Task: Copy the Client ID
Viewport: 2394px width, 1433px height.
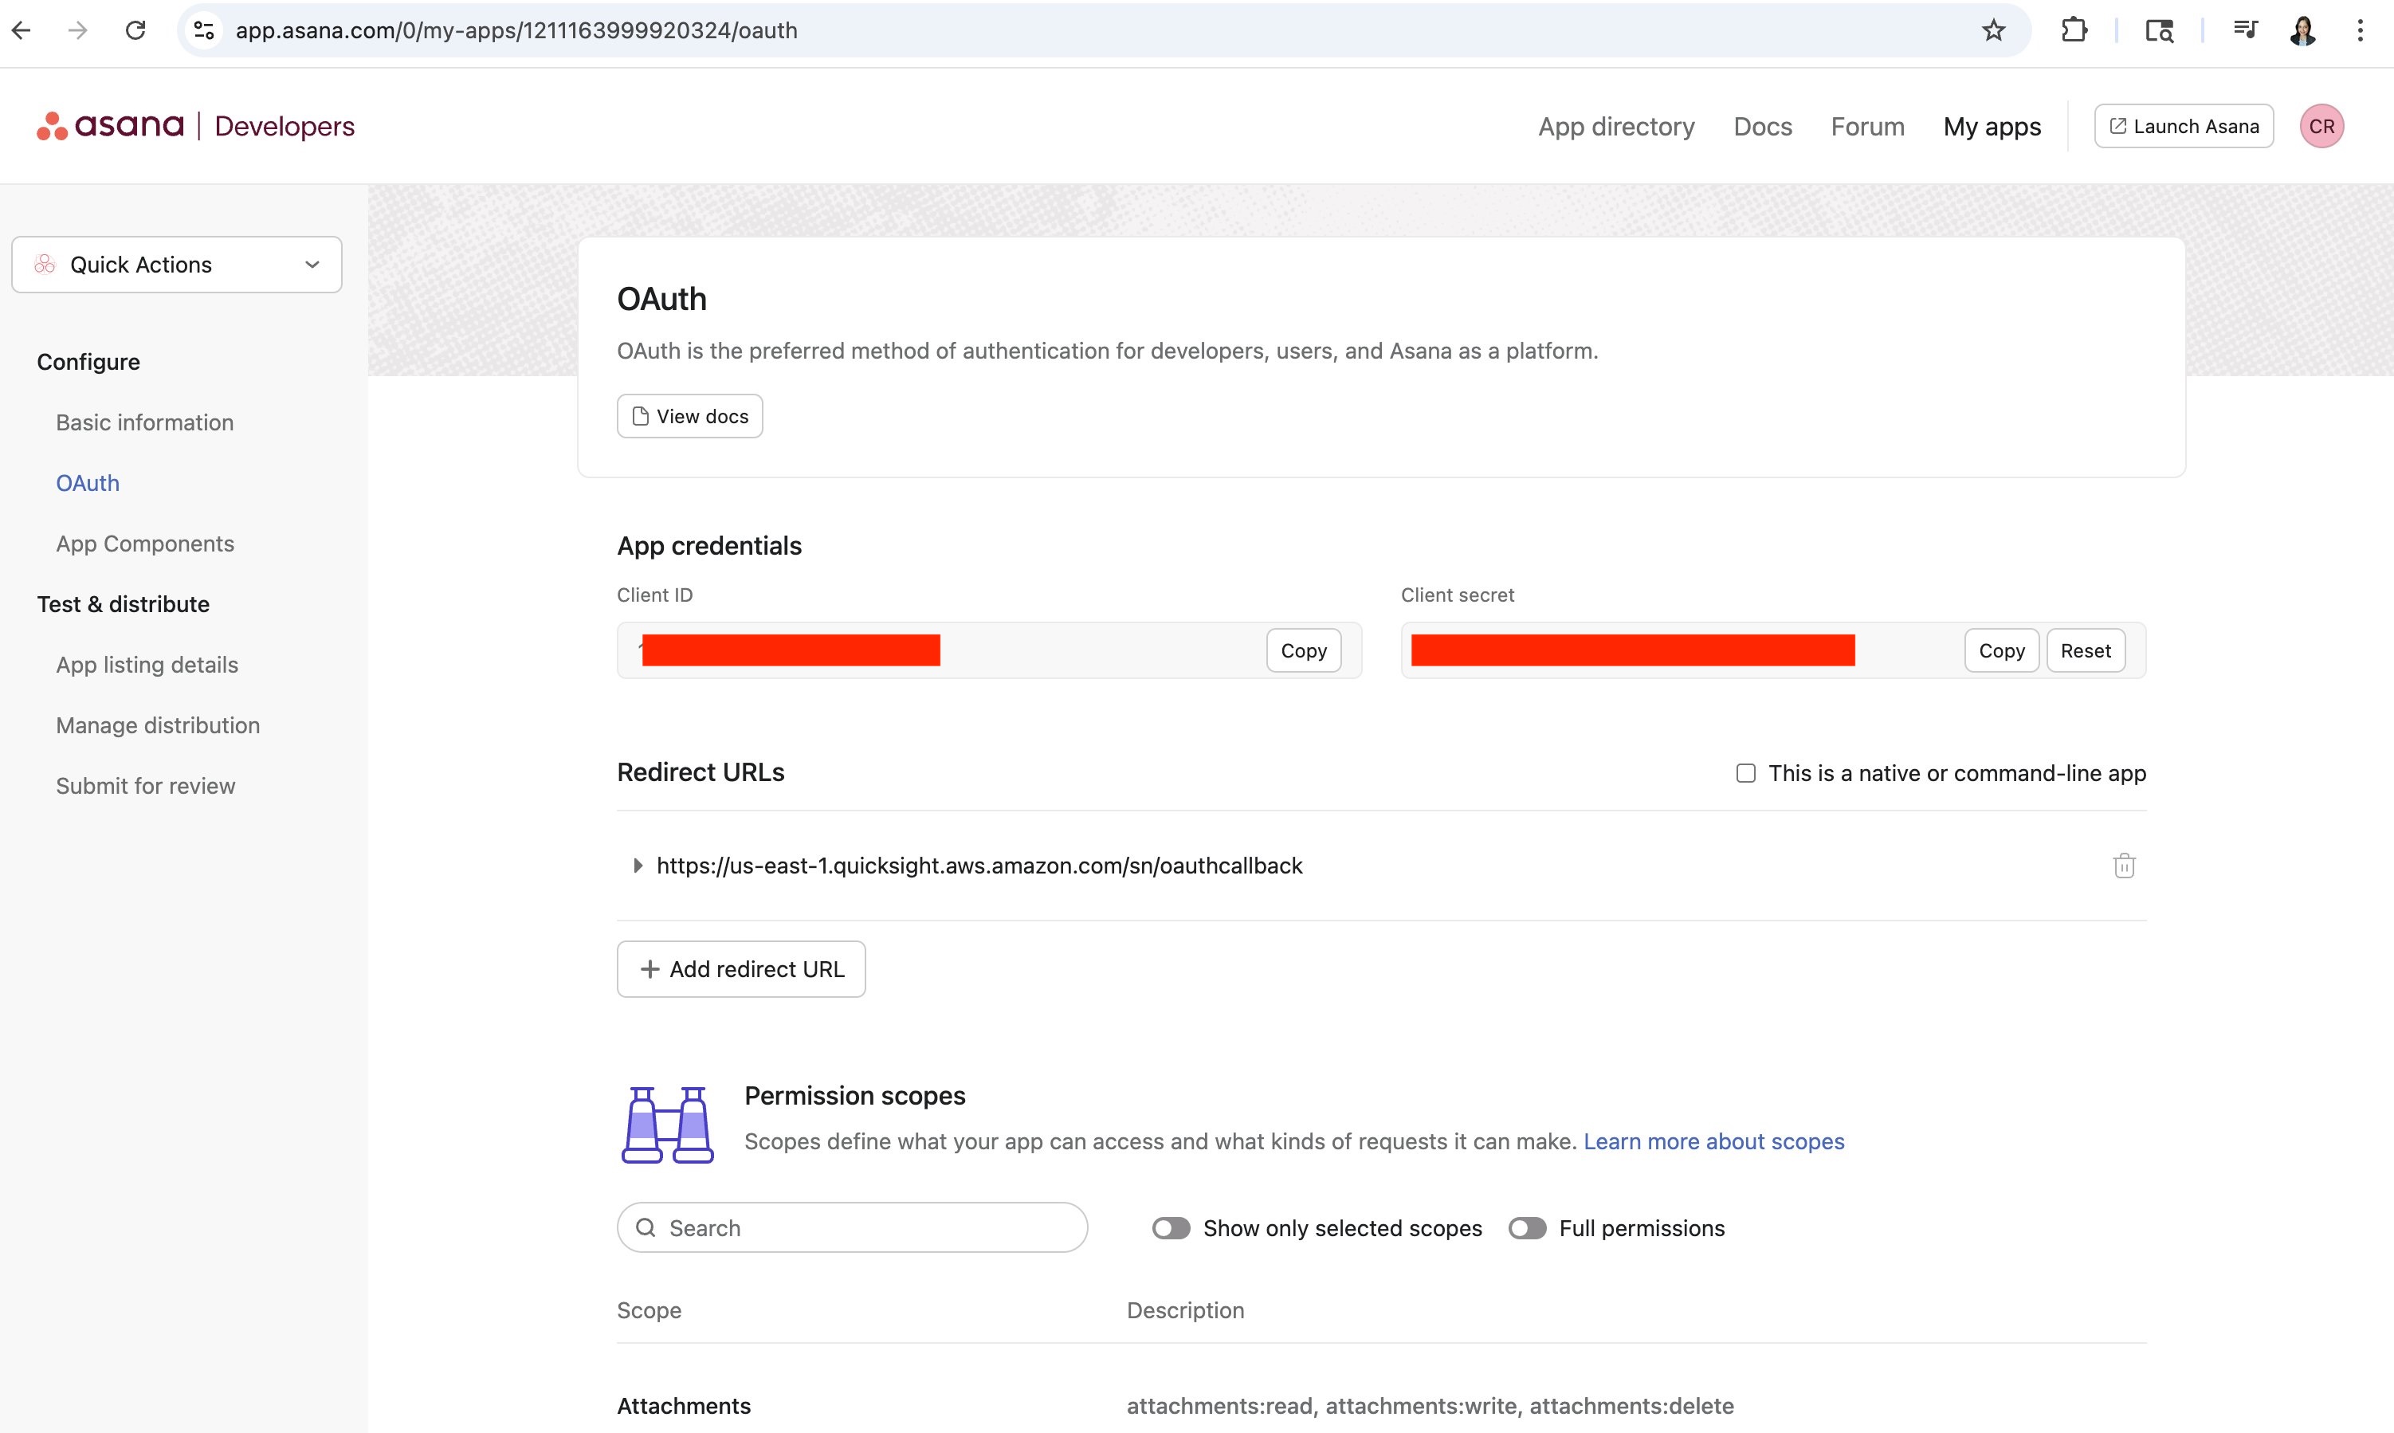Action: 1303,650
